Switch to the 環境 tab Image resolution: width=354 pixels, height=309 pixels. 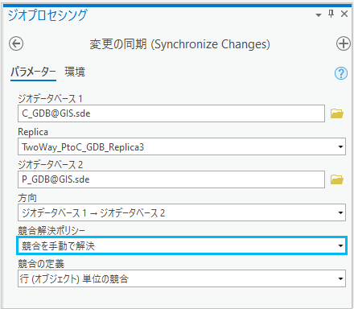tap(75, 72)
